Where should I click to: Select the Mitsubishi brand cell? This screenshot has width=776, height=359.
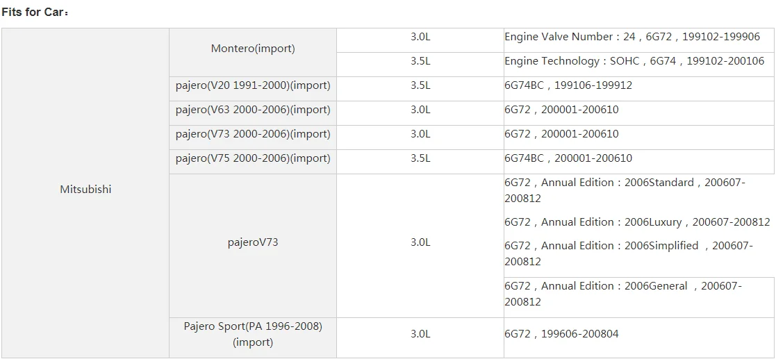[85, 189]
